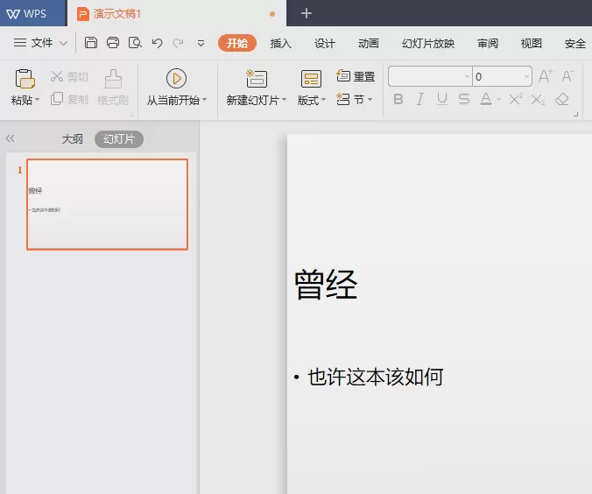Screen dimensions: 592x494
Task: Toggle Bold text formatting
Action: 398,100
